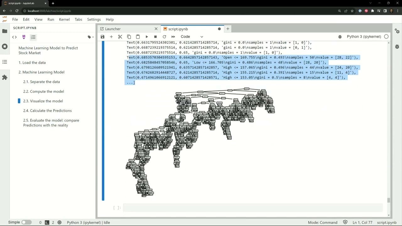The height and width of the screenshot is (226, 402).
Task: Enable the debugger bug icon in notebook toolbar
Action: (x=340, y=37)
